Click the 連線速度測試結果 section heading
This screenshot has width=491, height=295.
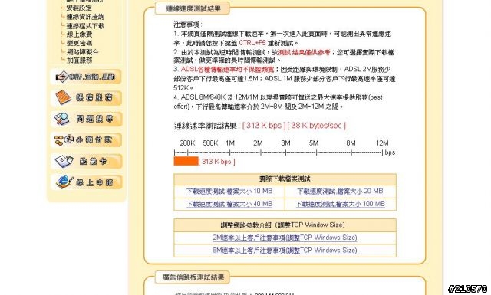(193, 8)
